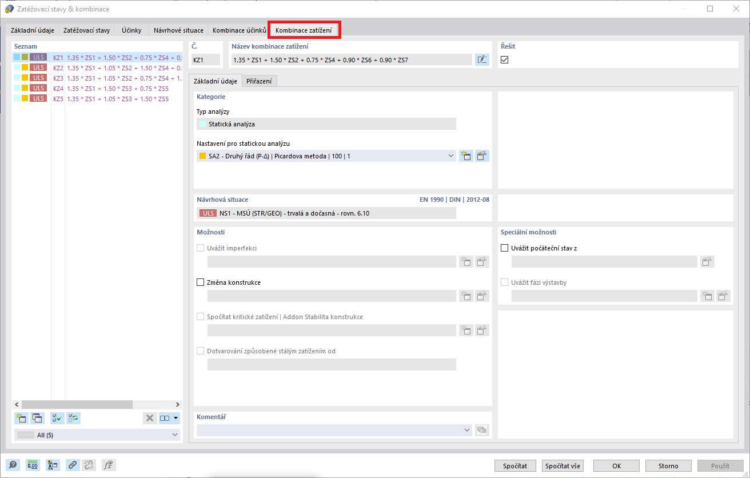Screen dimensions: 750x478
Task: Click the fx formulas icon in status bar
Action: pyautogui.click(x=108, y=465)
